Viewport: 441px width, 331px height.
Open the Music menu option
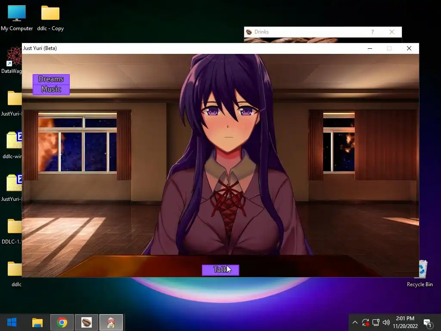51,90
